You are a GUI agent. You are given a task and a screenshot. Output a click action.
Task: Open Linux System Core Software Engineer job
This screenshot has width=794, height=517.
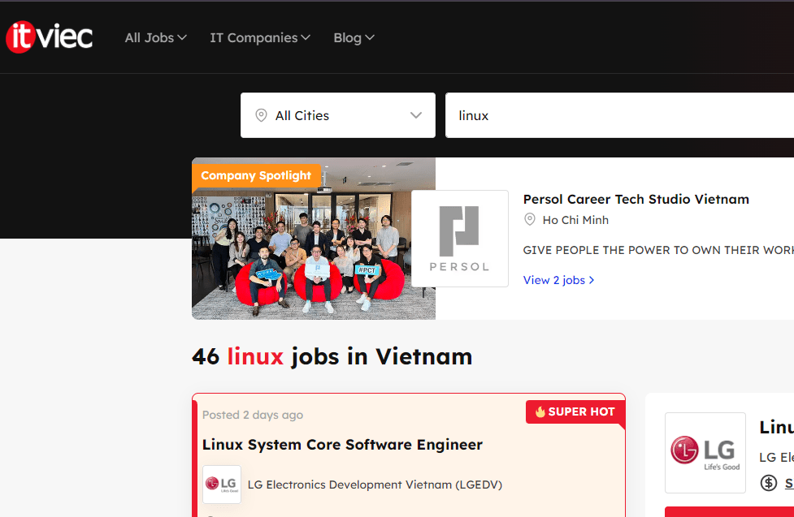coord(342,445)
